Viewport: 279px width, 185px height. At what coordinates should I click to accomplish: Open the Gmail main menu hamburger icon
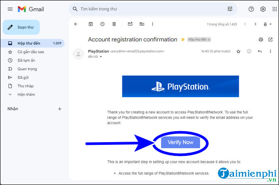[x=10, y=9]
